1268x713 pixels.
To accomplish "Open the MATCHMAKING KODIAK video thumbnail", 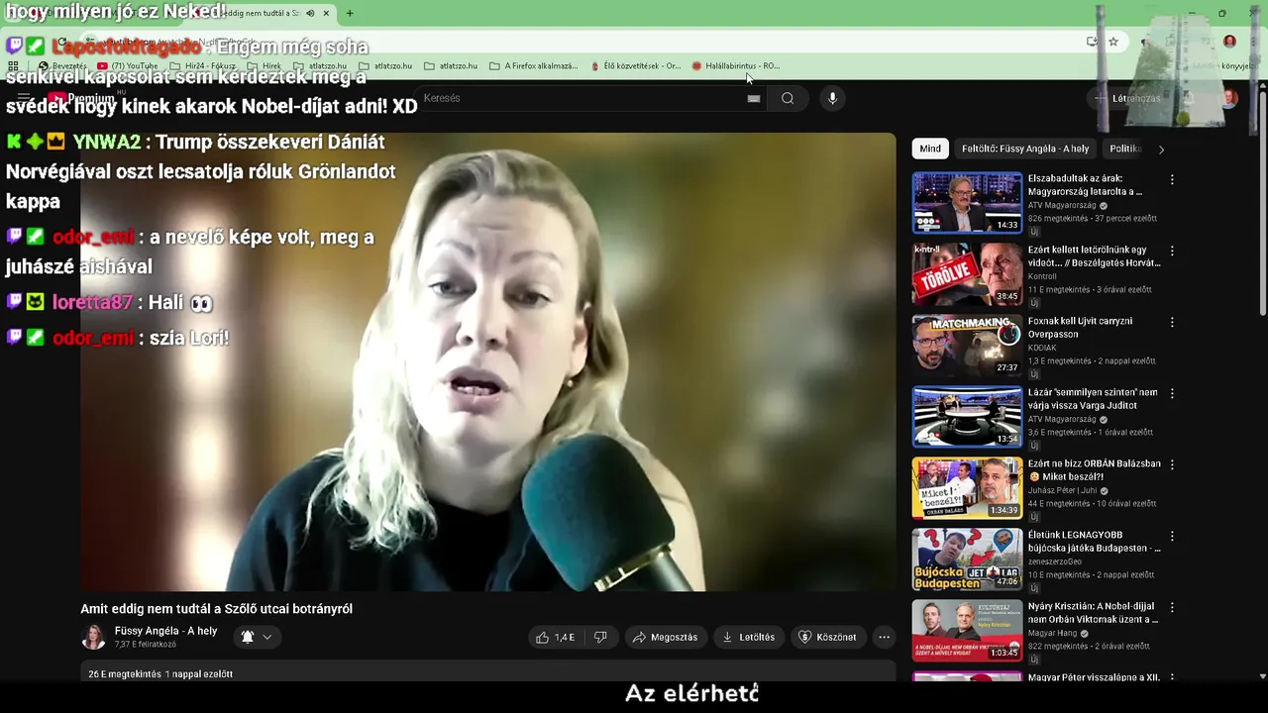I will coord(967,346).
